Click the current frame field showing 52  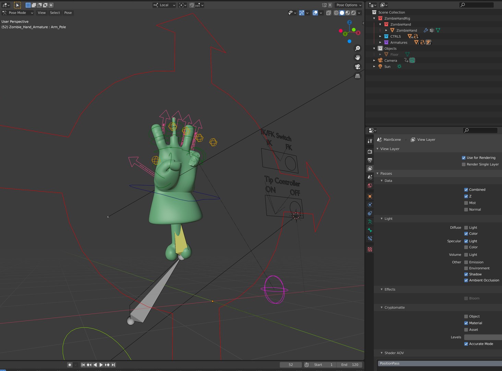coord(291,365)
